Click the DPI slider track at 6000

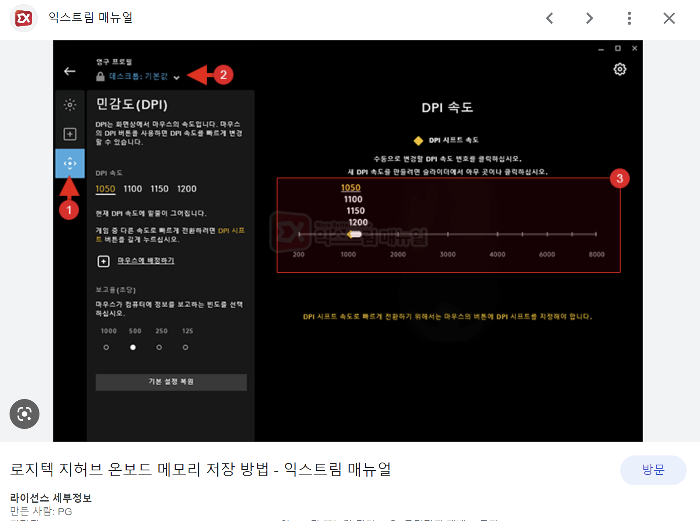pyautogui.click(x=547, y=234)
